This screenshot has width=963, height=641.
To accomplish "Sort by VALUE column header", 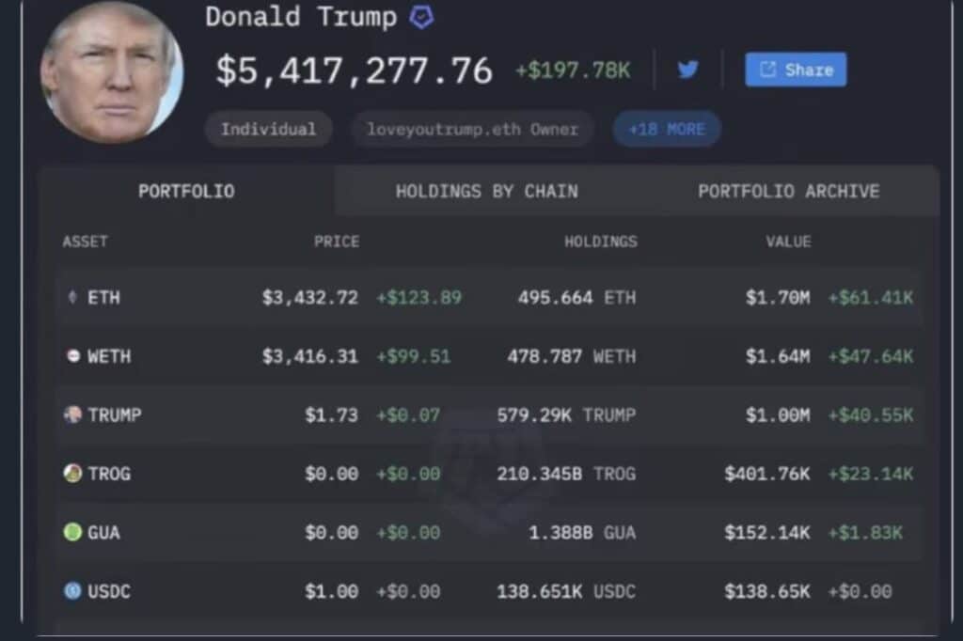I will click(x=788, y=242).
